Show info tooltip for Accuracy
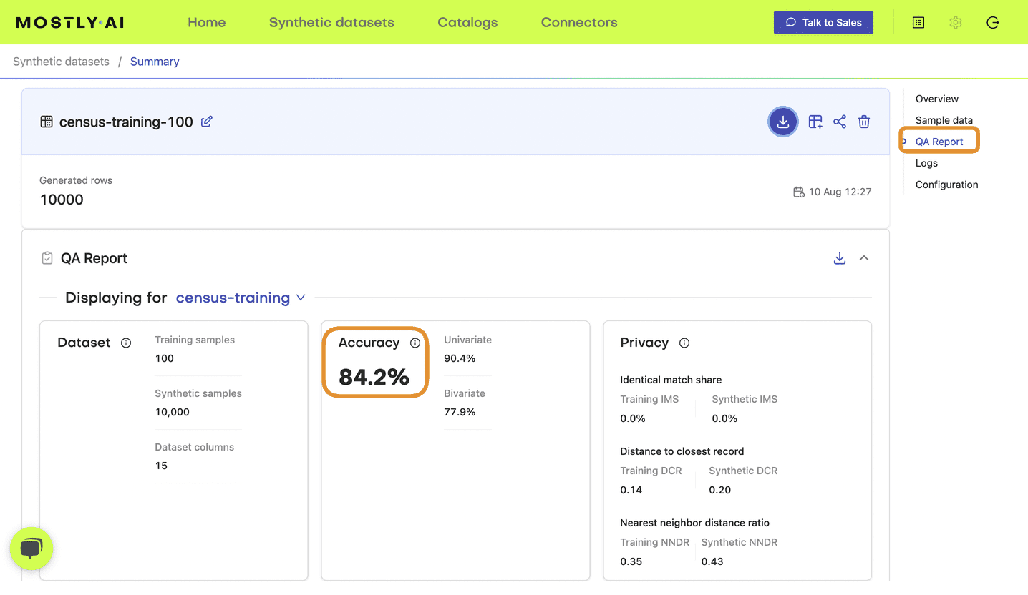Screen dimensions: 1028x595 point(415,343)
